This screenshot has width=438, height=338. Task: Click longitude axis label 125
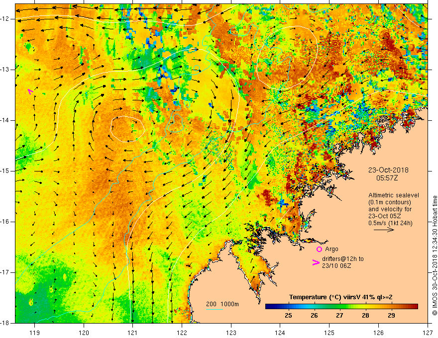(329, 333)
